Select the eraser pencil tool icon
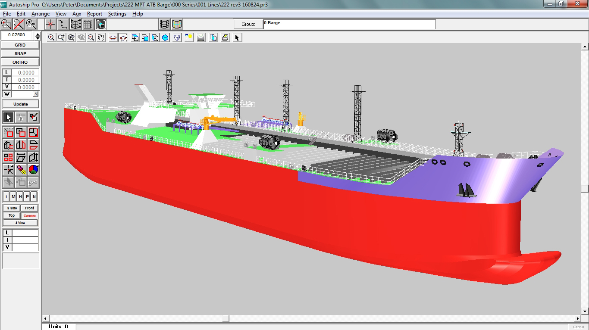The height and width of the screenshot is (330, 589). [x=21, y=170]
